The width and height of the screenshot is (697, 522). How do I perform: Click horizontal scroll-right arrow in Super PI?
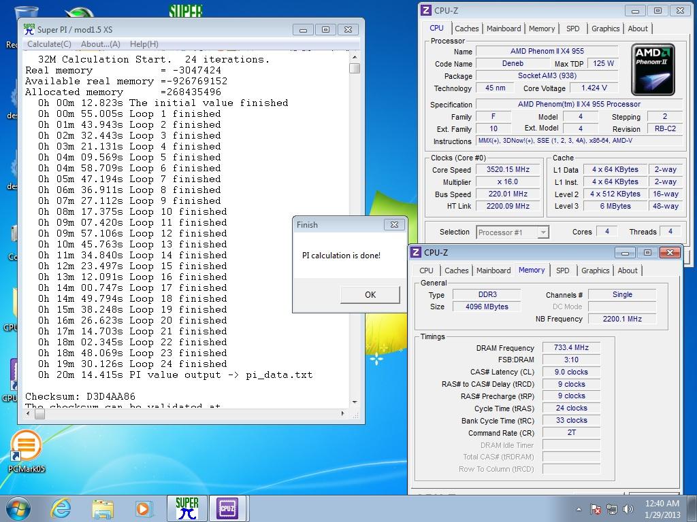pyautogui.click(x=343, y=414)
